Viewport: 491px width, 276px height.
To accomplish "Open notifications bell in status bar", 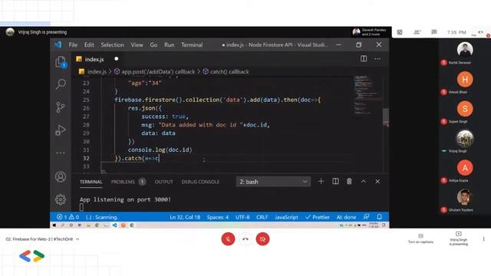I will pos(379,217).
